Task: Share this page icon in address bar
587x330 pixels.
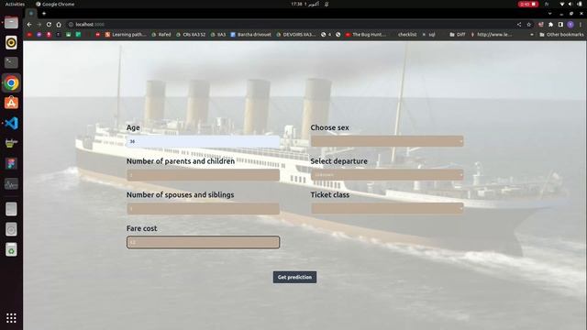Action: (x=519, y=25)
